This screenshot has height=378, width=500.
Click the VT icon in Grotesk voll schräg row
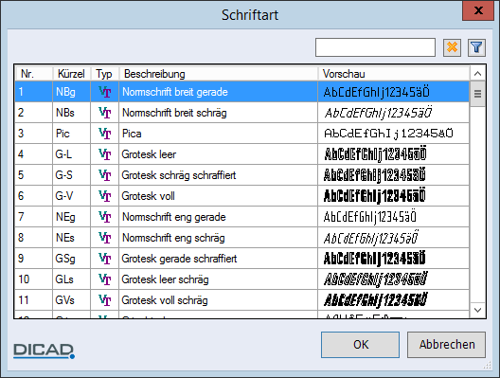pos(104,300)
